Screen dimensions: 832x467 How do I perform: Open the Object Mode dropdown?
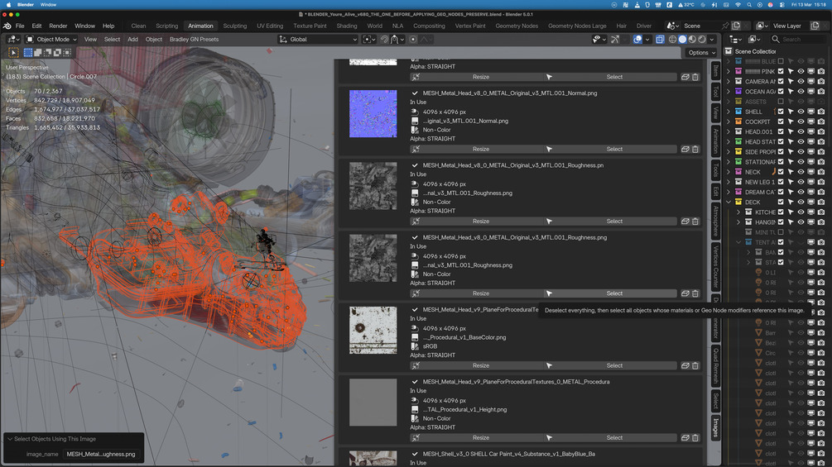click(x=51, y=39)
